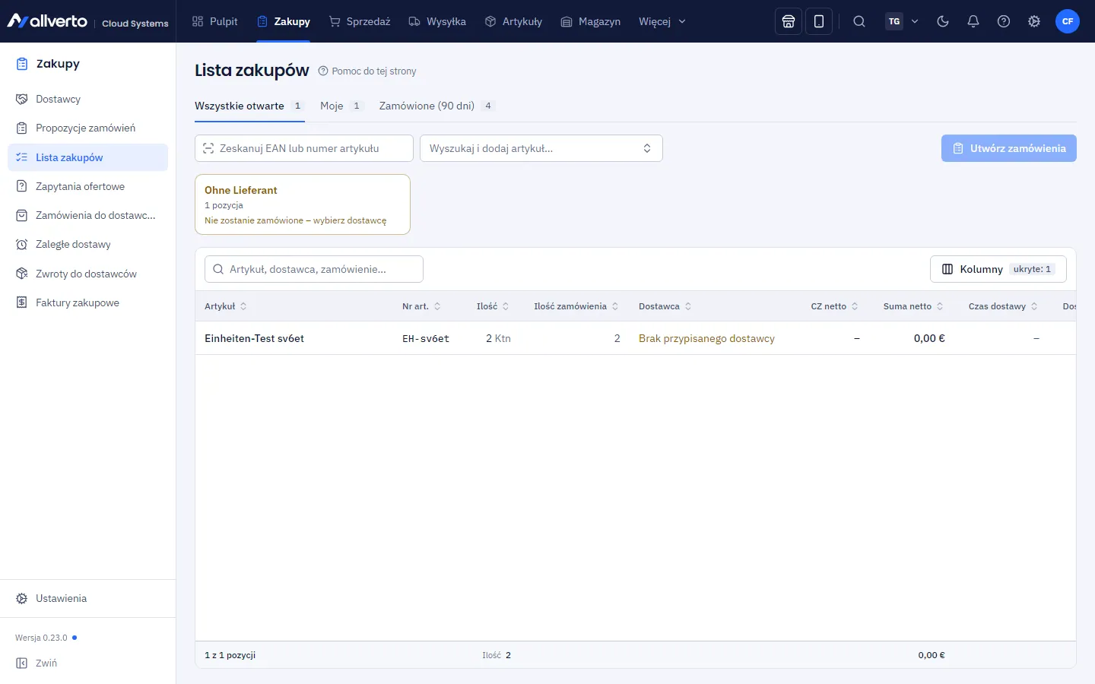Open Zwroty do dostawców in sidebar
The width and height of the screenshot is (1095, 684).
[87, 274]
